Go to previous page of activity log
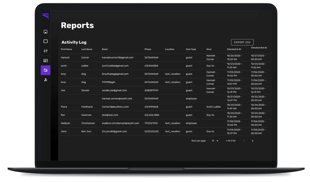Viewport: 310px width, 182px height. pyautogui.click(x=244, y=141)
